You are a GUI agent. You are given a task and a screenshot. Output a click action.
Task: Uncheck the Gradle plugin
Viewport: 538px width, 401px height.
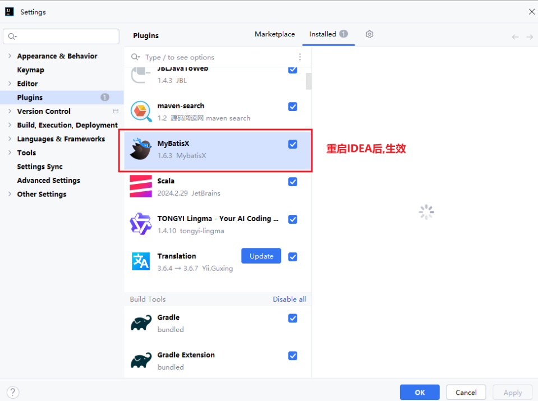[x=293, y=319]
